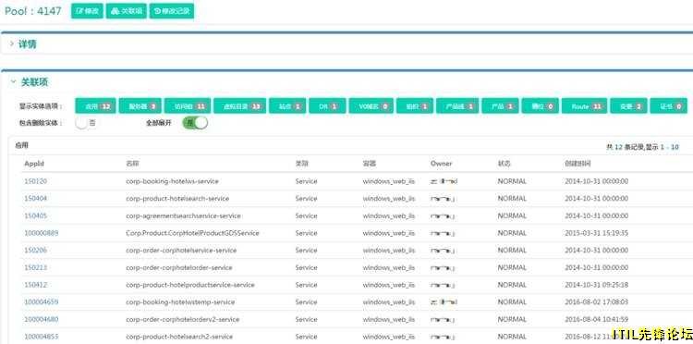The image size is (693, 344).
Task: Click name corp-order-corphotelorderv2-service
Action: (183, 319)
